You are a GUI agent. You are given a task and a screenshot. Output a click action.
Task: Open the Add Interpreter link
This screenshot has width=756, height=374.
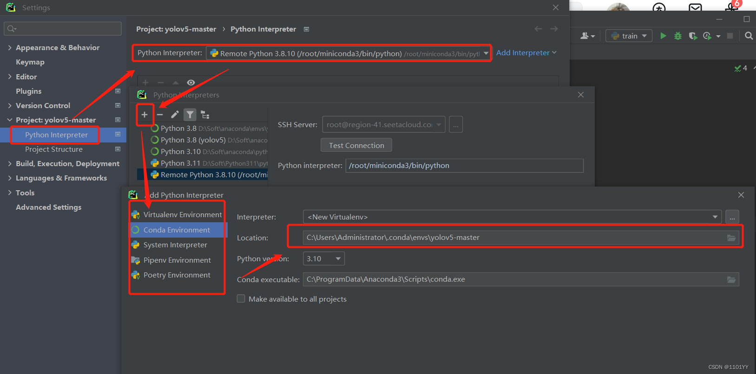tap(526, 53)
